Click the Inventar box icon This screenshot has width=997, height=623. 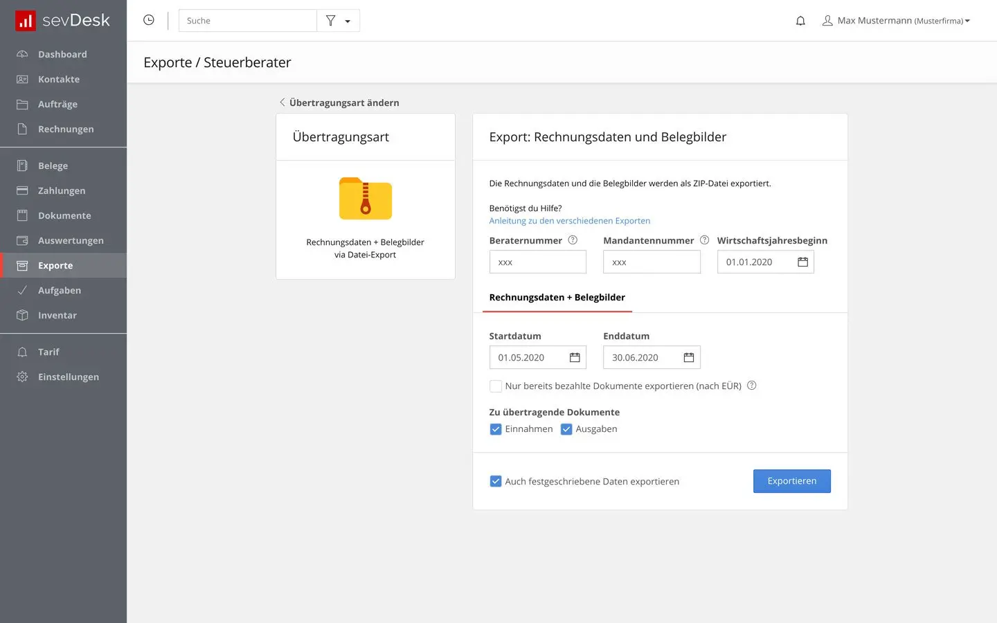[x=22, y=315]
